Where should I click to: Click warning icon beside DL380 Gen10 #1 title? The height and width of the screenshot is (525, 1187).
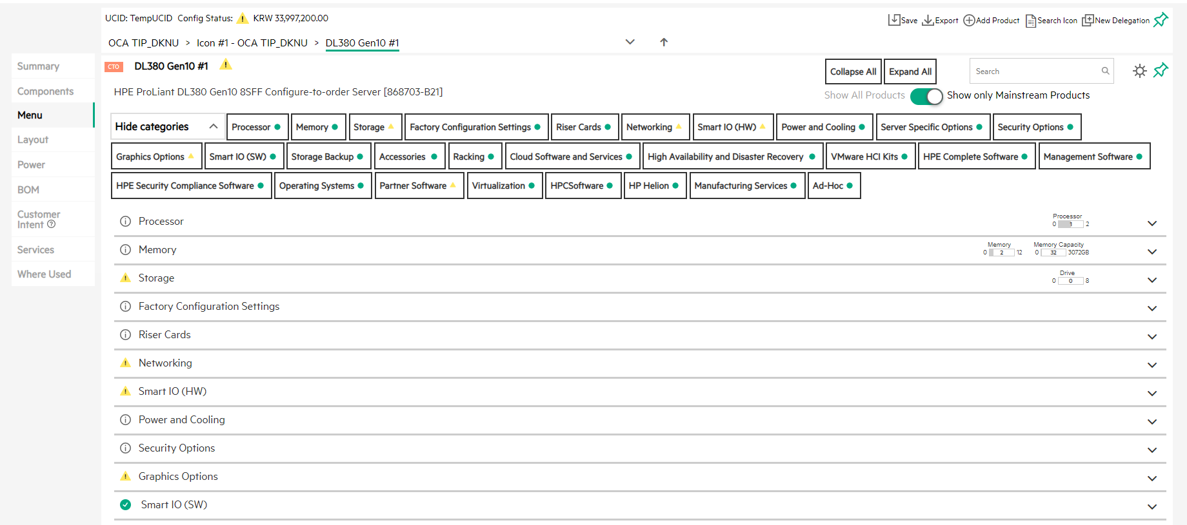(x=226, y=64)
